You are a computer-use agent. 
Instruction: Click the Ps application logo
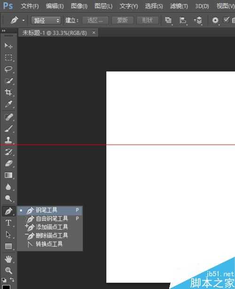click(8, 6)
